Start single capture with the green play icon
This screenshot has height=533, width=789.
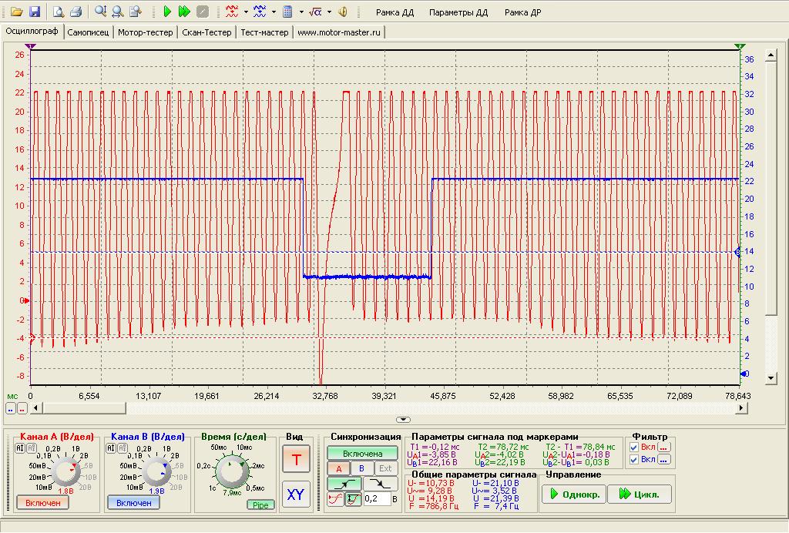coord(167,12)
